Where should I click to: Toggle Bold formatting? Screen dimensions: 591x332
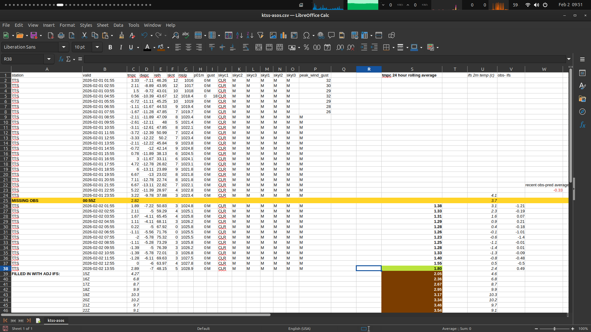tap(110, 47)
